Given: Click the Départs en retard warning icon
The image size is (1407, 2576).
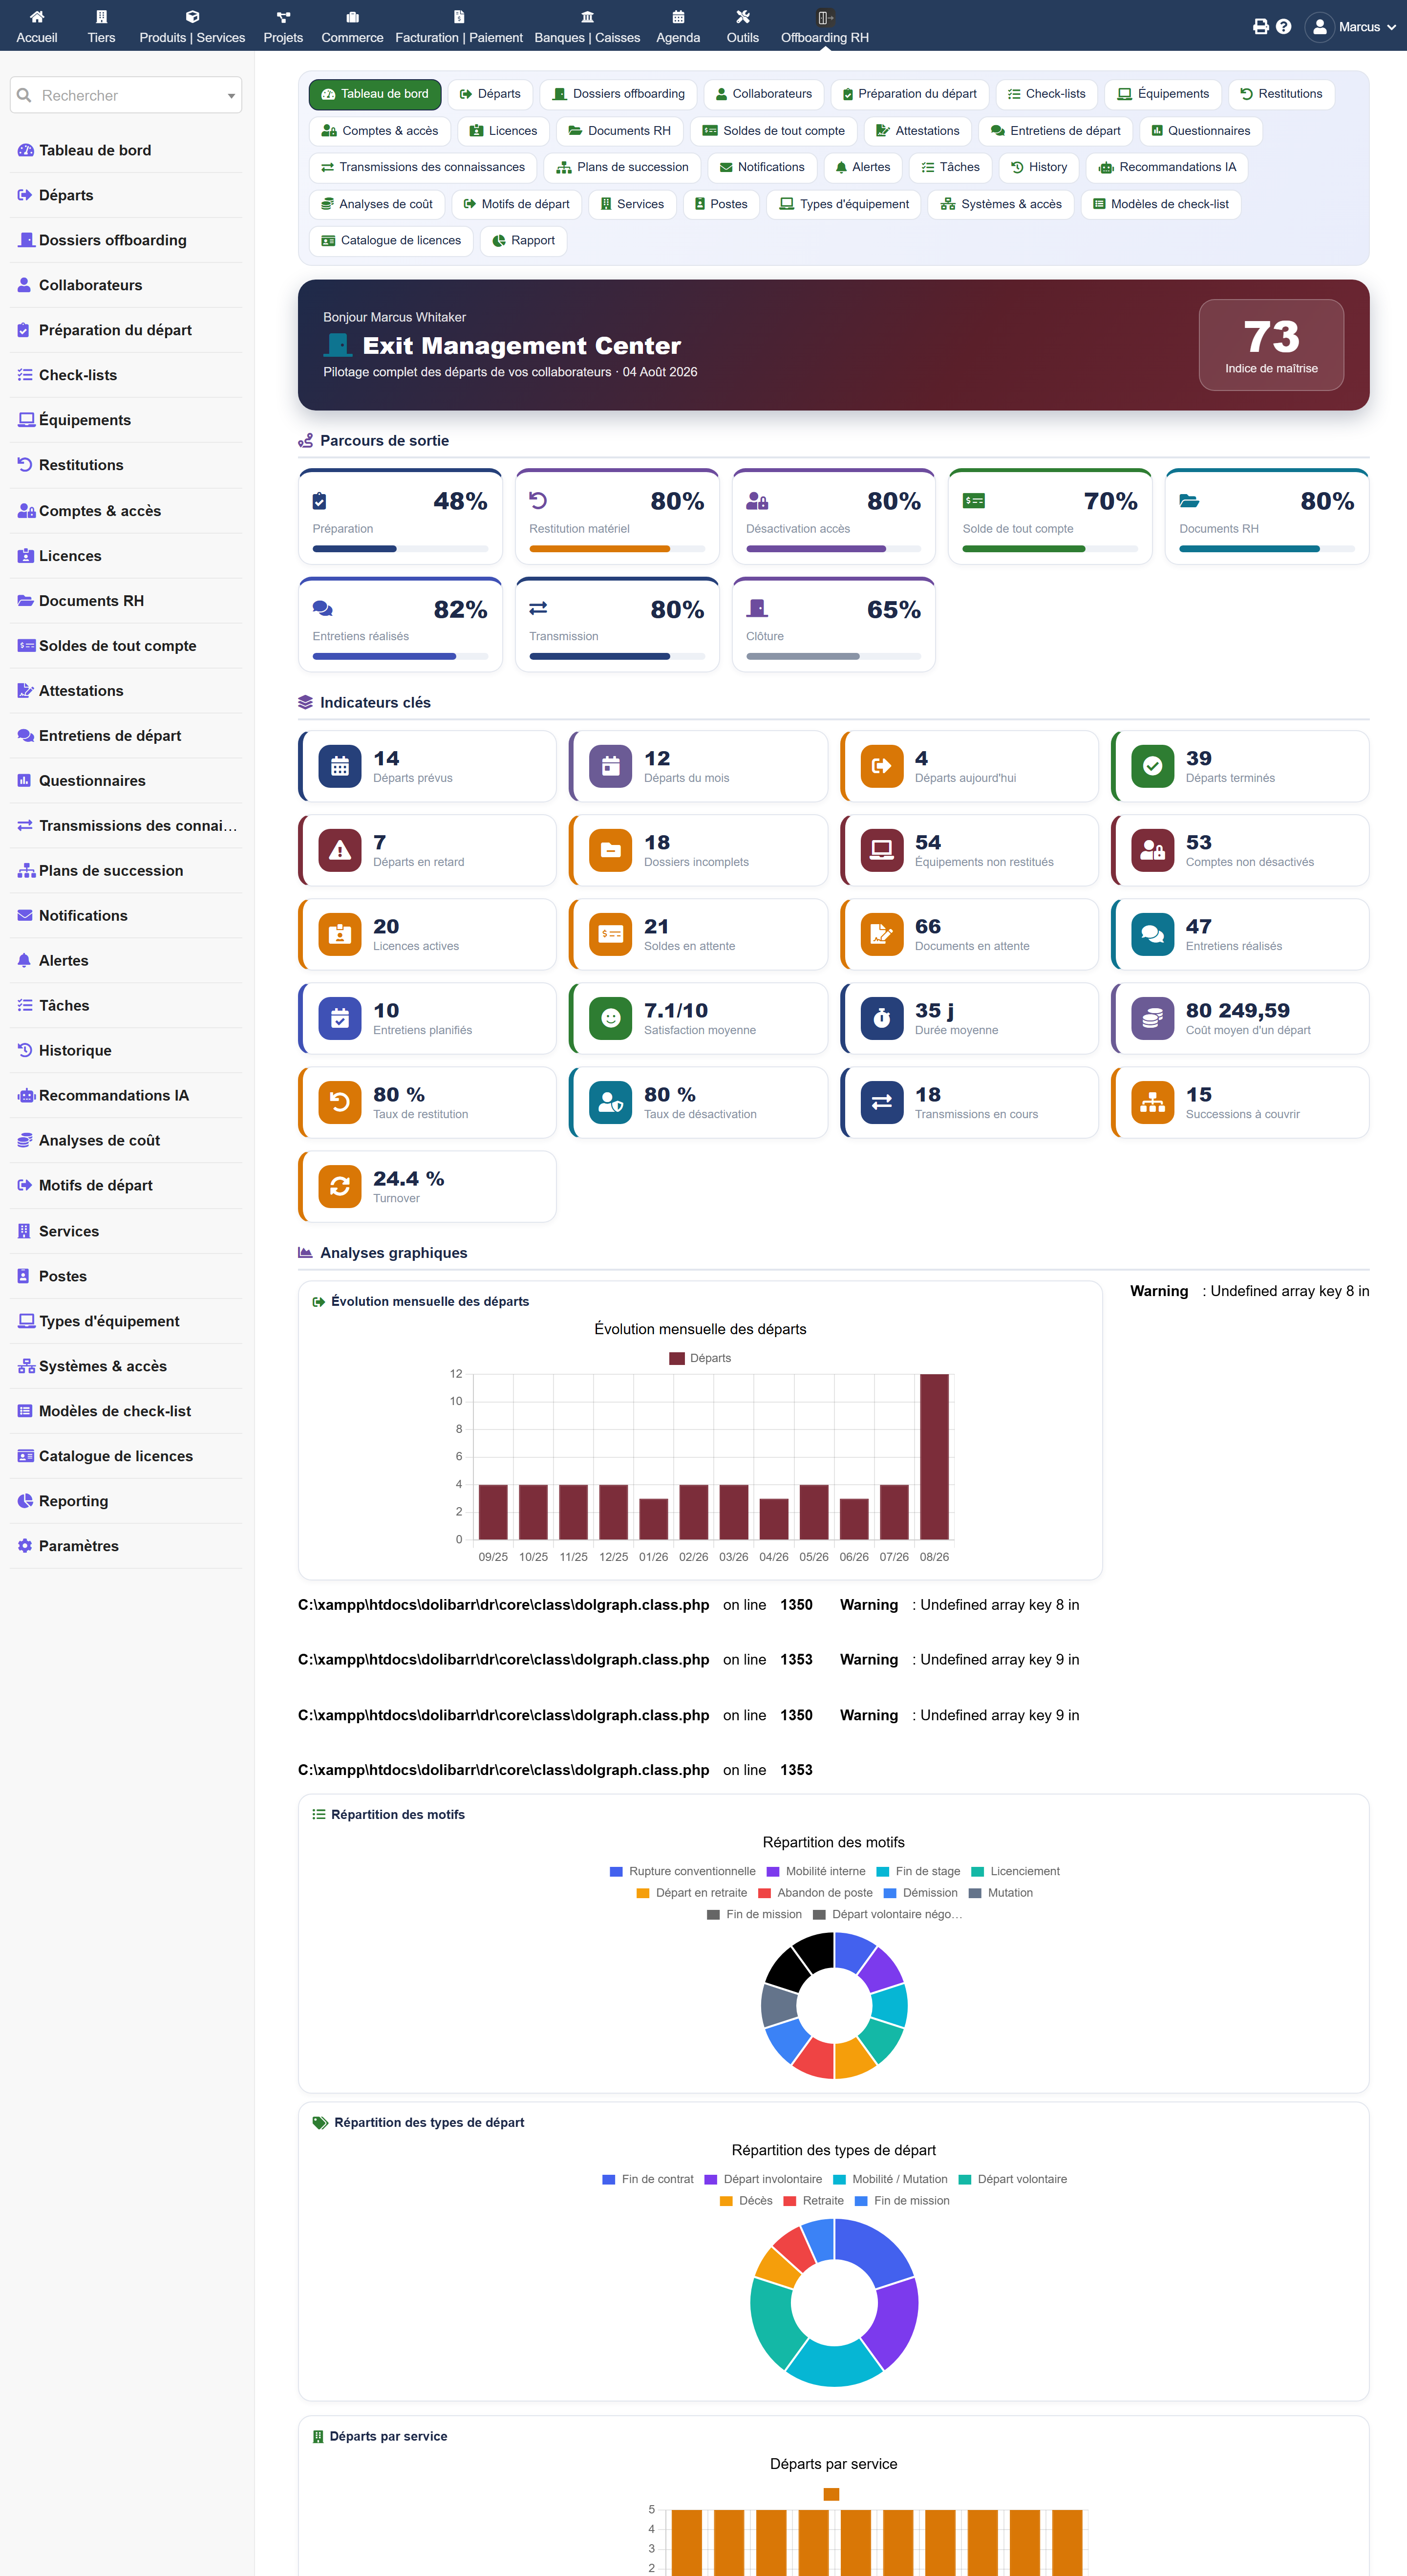Looking at the screenshot, I should pyautogui.click(x=340, y=850).
